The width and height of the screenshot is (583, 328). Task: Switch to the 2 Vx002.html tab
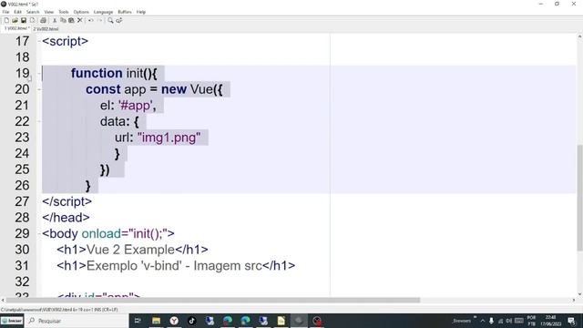46,28
